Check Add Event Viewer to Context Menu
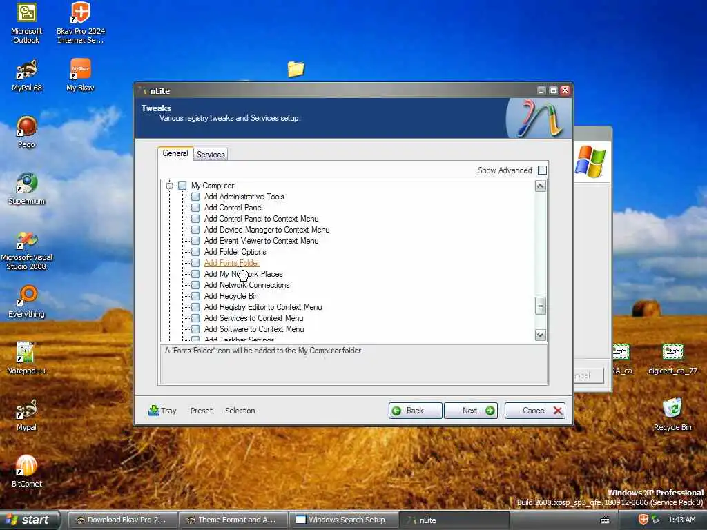The image size is (707, 530). click(195, 241)
